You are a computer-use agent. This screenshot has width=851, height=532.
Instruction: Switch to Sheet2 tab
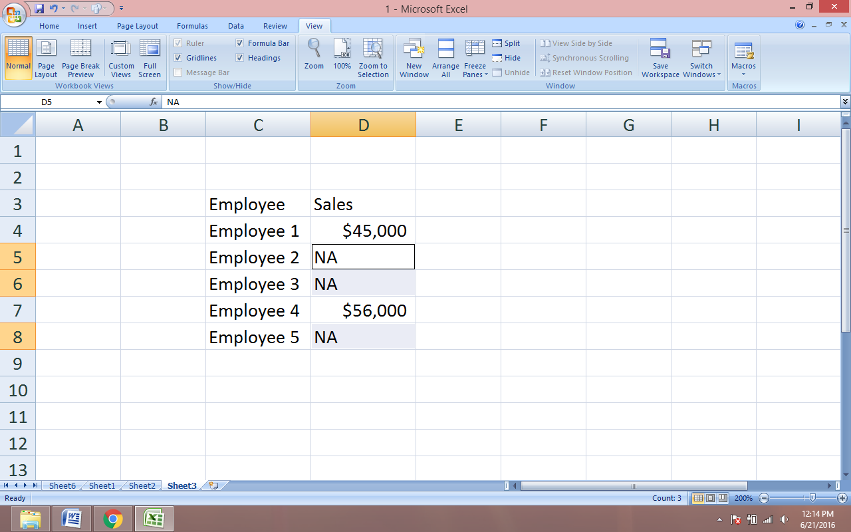click(x=142, y=485)
